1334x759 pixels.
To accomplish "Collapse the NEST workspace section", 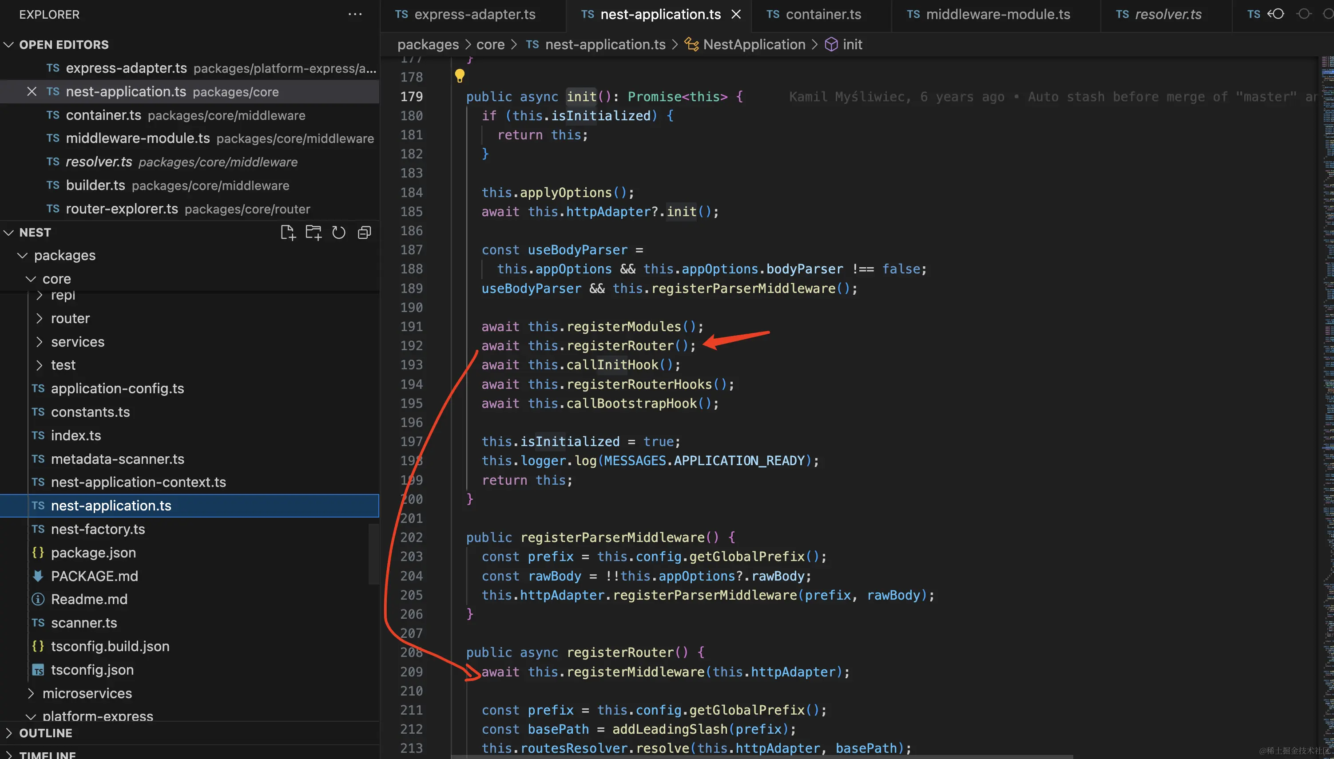I will coord(8,233).
